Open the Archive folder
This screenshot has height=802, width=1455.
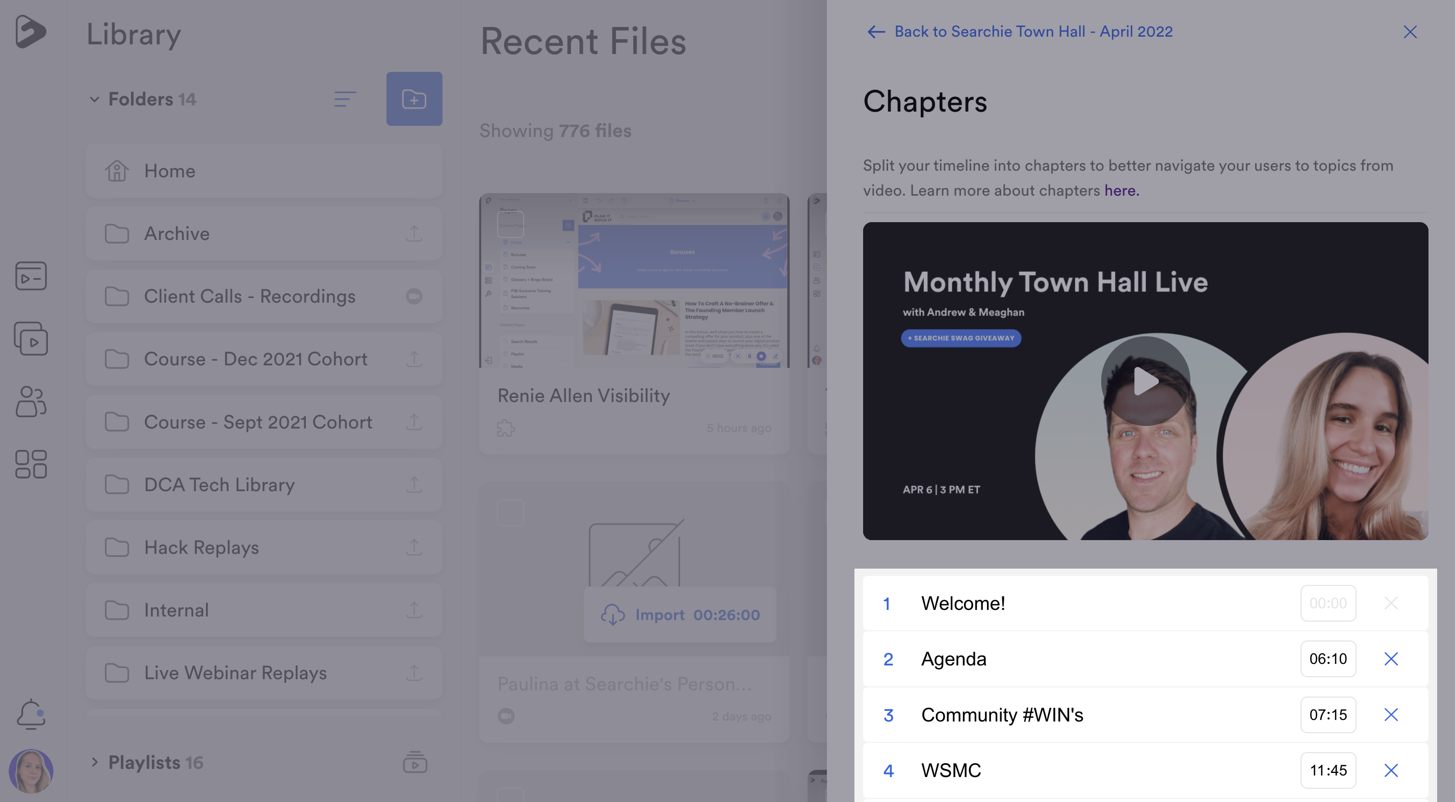[x=264, y=234]
